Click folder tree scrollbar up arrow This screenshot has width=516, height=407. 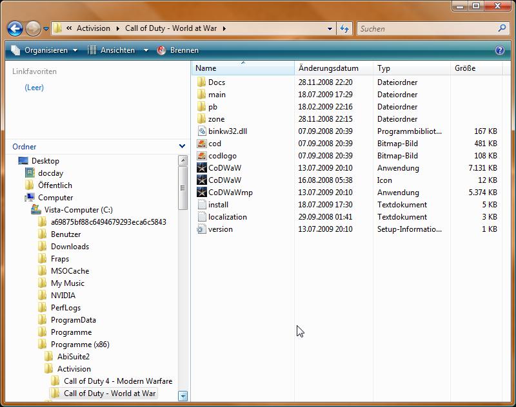[183, 160]
